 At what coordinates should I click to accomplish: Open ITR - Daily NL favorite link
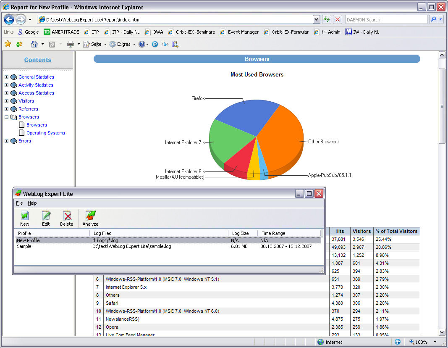122,32
